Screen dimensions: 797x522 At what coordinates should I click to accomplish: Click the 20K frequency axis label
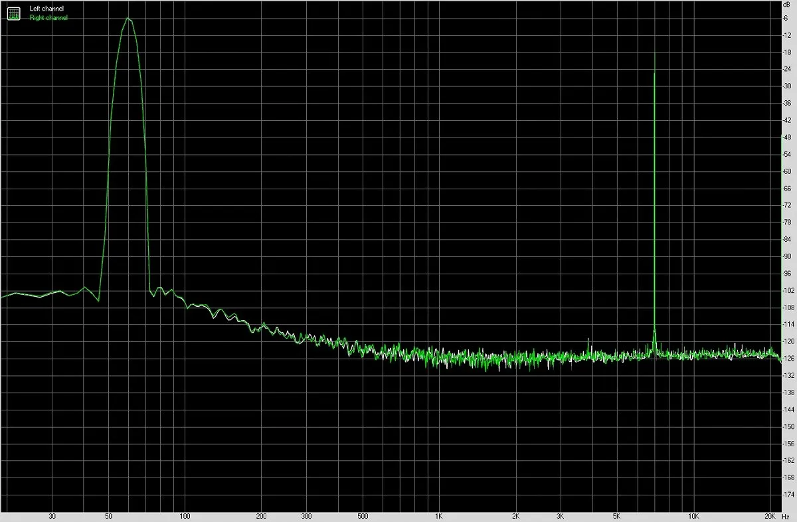click(770, 515)
